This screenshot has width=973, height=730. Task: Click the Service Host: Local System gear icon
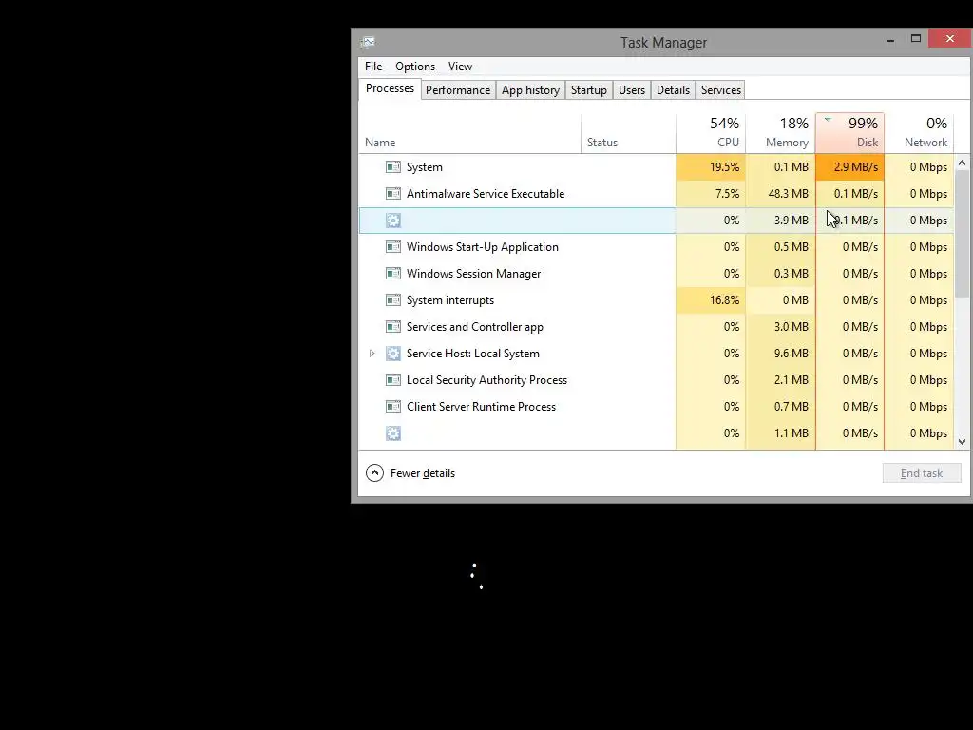[392, 354]
